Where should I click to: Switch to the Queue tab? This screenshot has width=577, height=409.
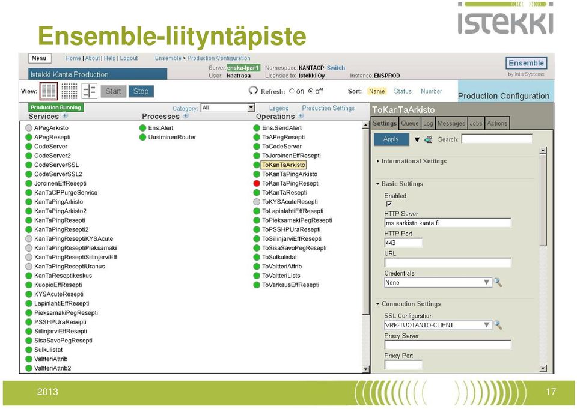click(x=409, y=123)
